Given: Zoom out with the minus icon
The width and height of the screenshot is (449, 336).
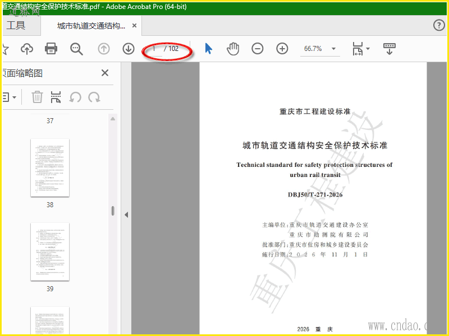Looking at the screenshot, I should [258, 49].
